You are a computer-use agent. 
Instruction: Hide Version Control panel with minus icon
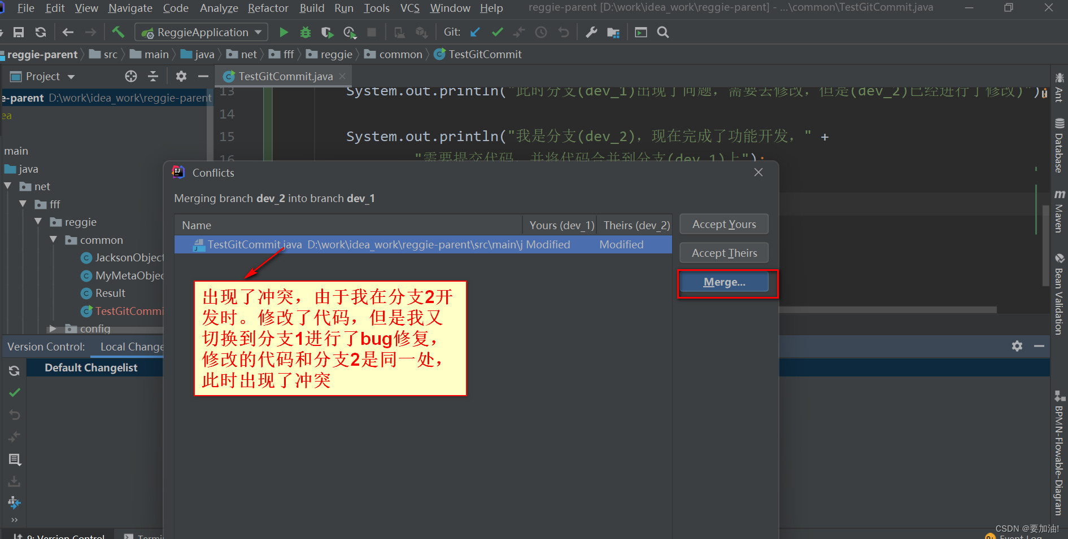tap(1039, 346)
